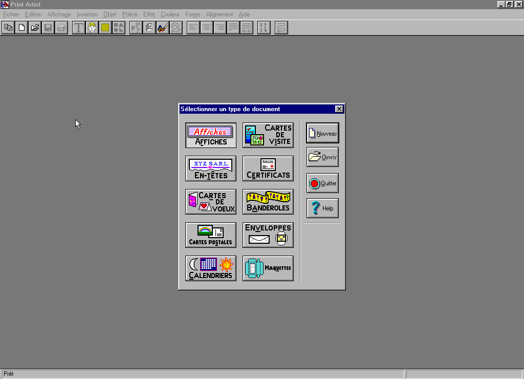This screenshot has width=524, height=379.
Task: Click the colorful wave toolbar icon
Action: 163,28
